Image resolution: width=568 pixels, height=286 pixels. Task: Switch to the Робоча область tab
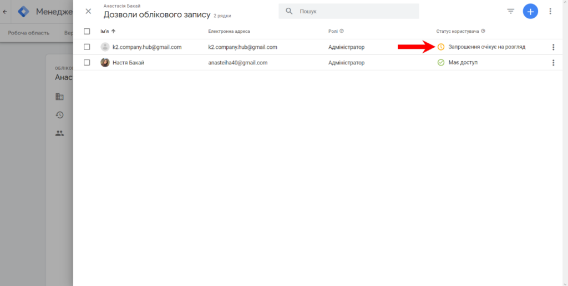click(28, 33)
